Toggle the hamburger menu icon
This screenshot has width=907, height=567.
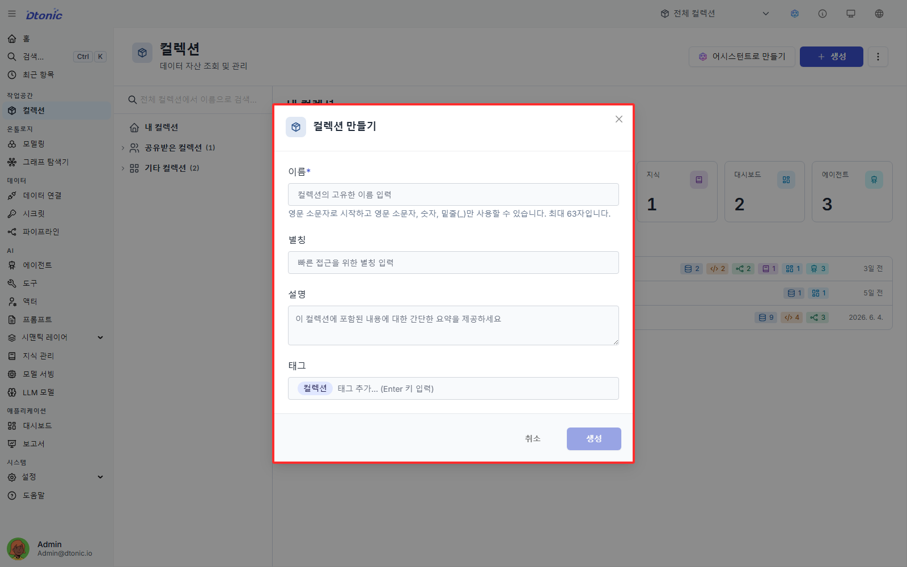click(x=12, y=14)
